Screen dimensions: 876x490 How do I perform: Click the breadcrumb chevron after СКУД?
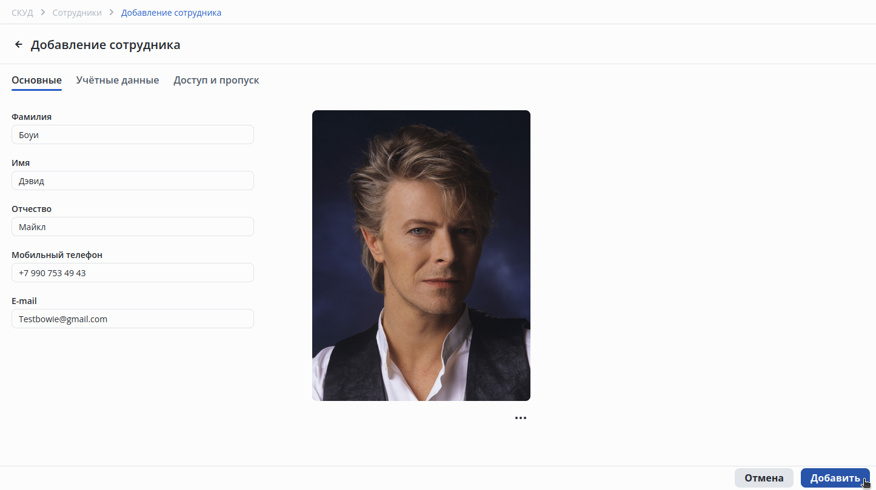(x=43, y=12)
